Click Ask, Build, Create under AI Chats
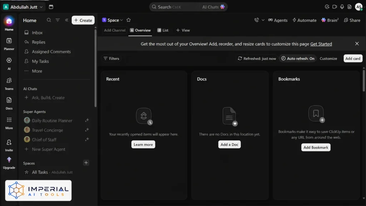 coord(48,98)
